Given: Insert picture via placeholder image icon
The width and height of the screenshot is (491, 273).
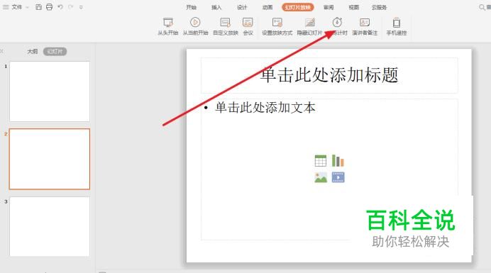Looking at the screenshot, I should tap(320, 177).
